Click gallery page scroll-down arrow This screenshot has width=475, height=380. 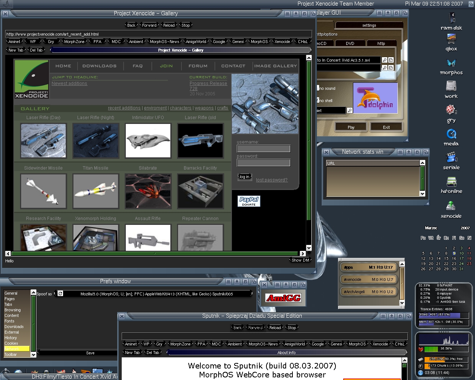pos(309,248)
